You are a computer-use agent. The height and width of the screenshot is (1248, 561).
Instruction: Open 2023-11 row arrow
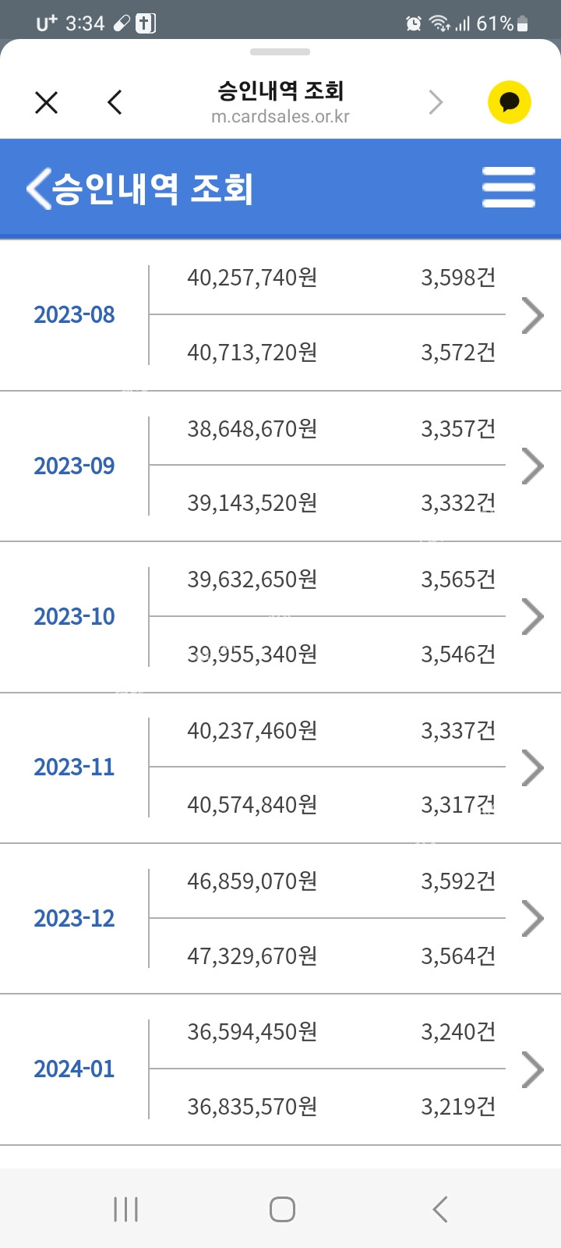(x=532, y=768)
